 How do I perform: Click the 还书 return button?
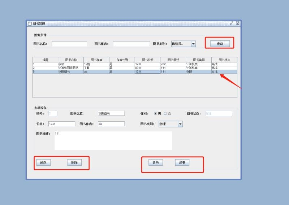(x=182, y=162)
